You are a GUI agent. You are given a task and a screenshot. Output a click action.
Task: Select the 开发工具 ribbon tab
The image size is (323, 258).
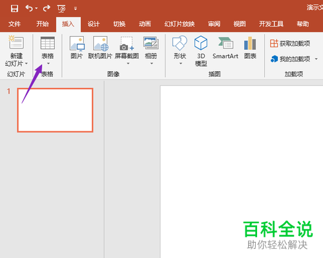click(x=271, y=24)
